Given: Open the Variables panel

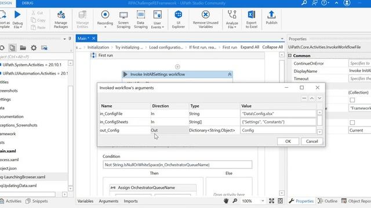Looking at the screenshot, I should (85, 201).
